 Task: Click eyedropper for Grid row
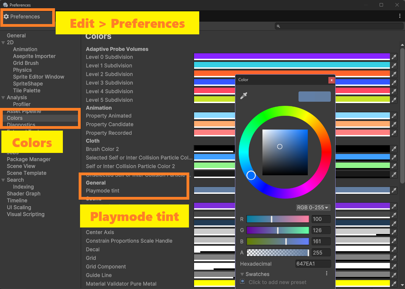point(394,258)
